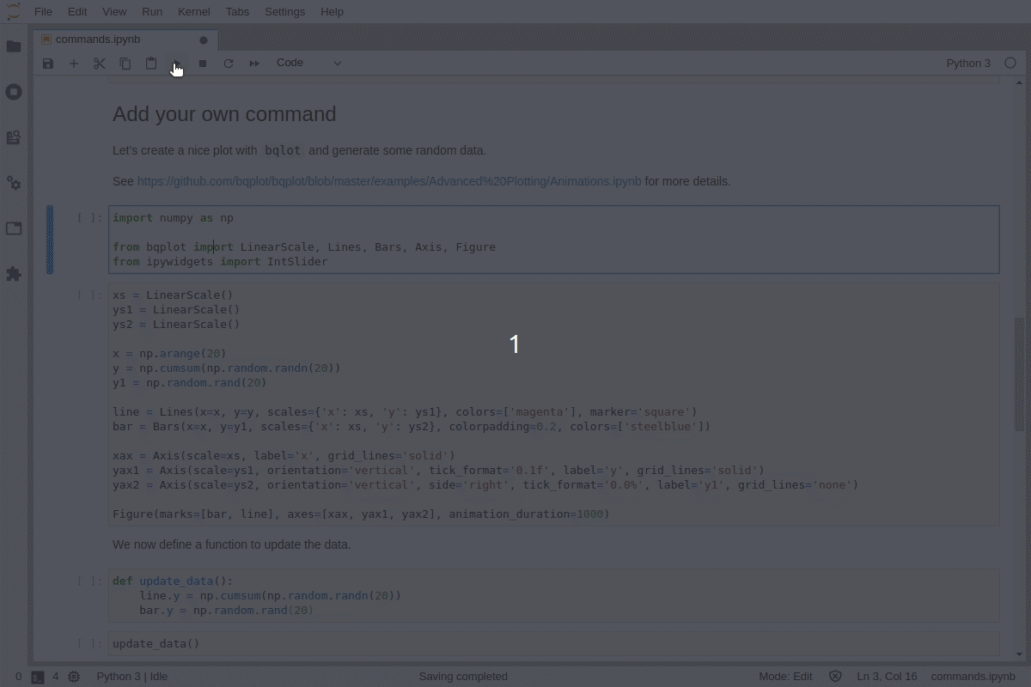
Task: Open the File Browser sidebar panel
Action: (x=14, y=46)
